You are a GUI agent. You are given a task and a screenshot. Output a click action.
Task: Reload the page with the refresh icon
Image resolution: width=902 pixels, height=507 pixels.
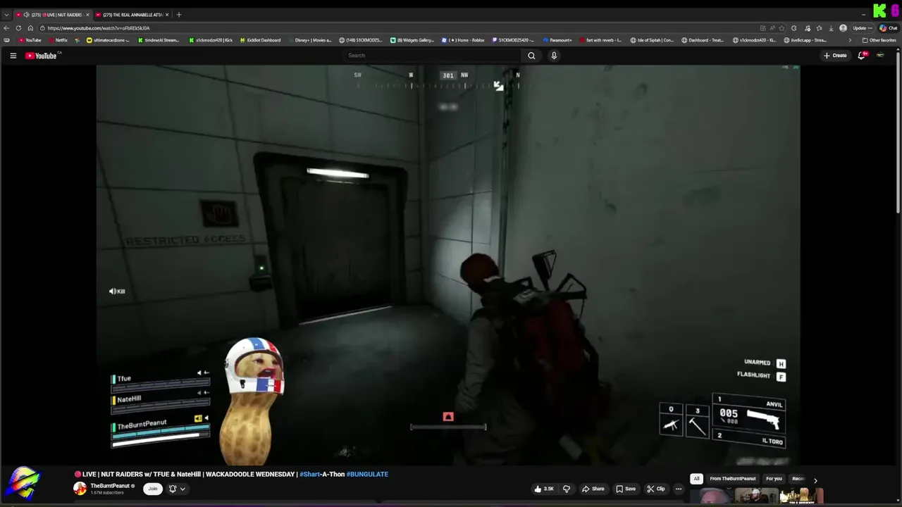[x=19, y=28]
